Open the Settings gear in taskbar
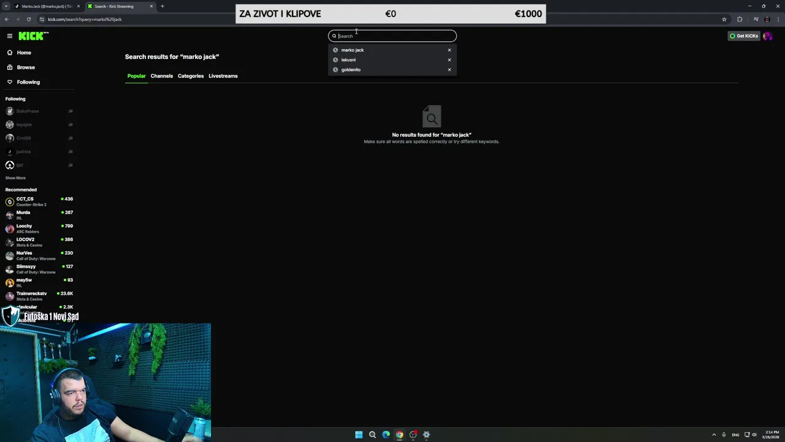This screenshot has width=785, height=442. (426, 435)
